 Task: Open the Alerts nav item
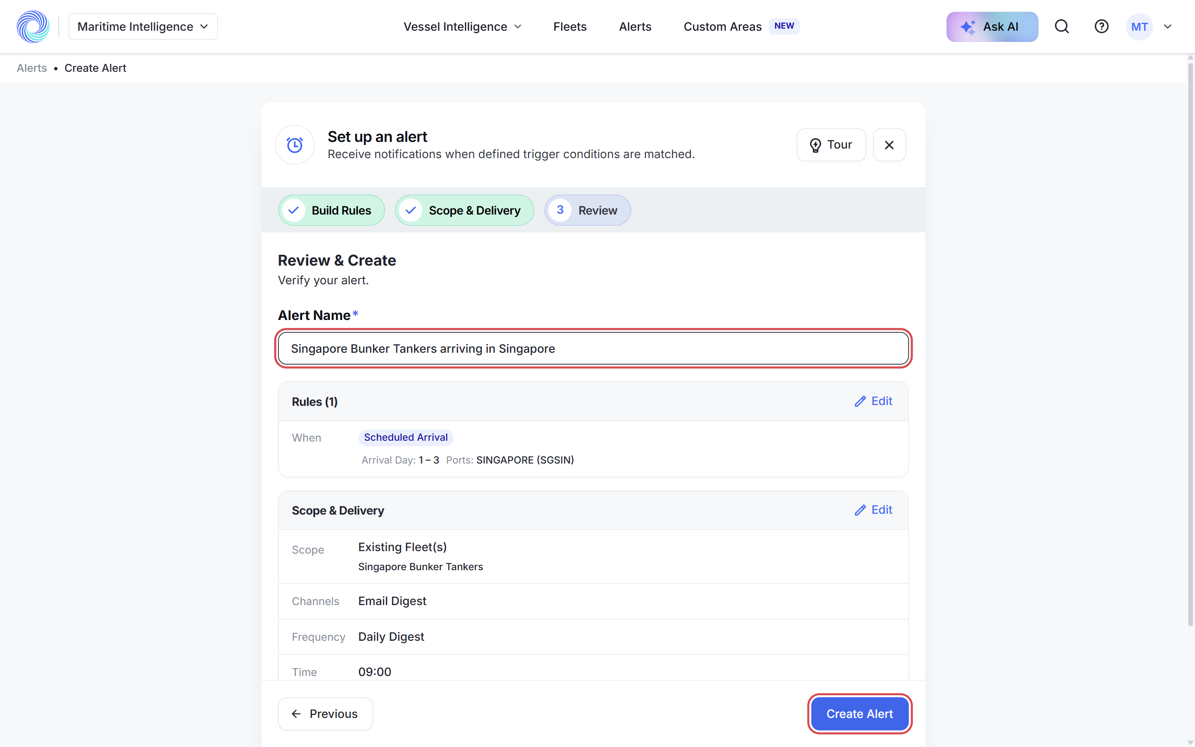[635, 27]
